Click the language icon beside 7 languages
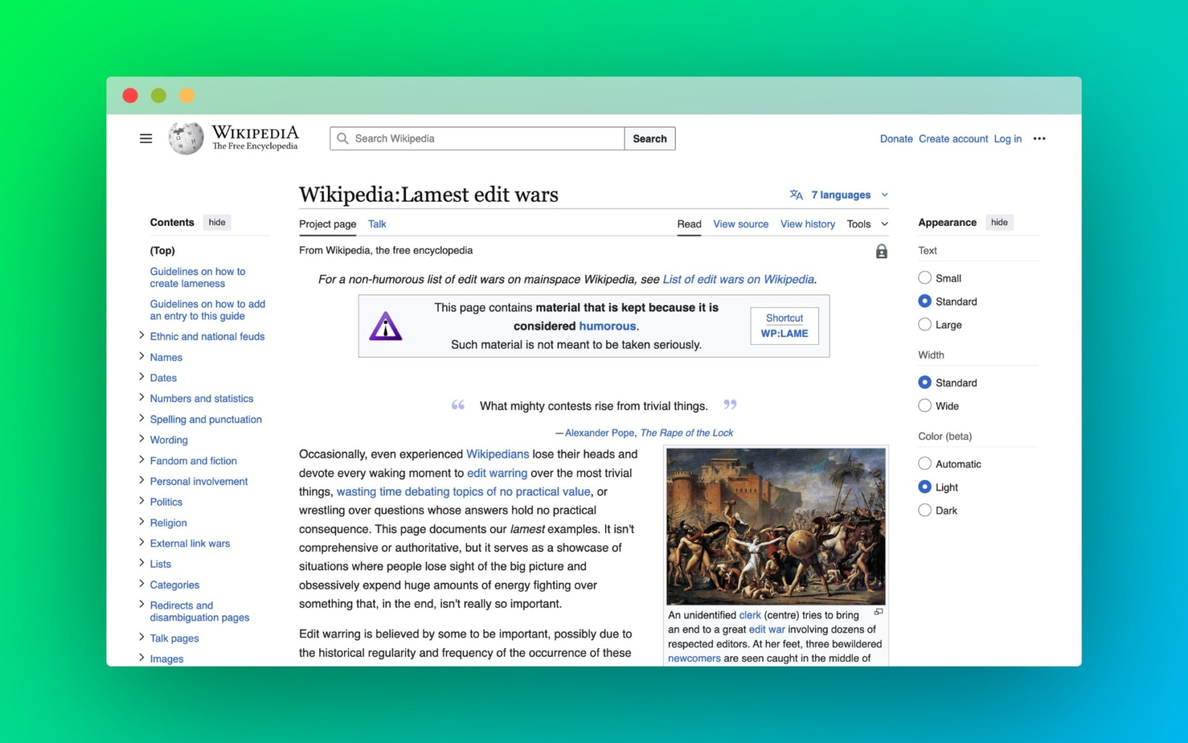The image size is (1188, 743). 795,195
